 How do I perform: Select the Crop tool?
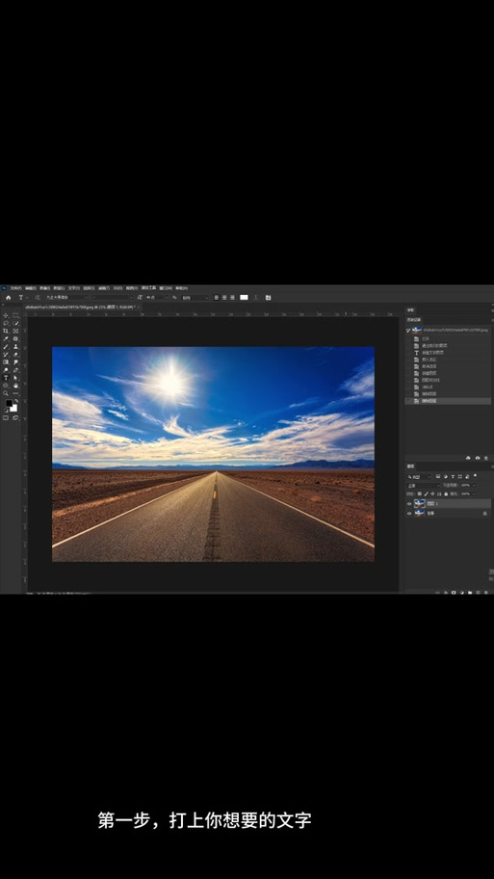tap(6, 331)
